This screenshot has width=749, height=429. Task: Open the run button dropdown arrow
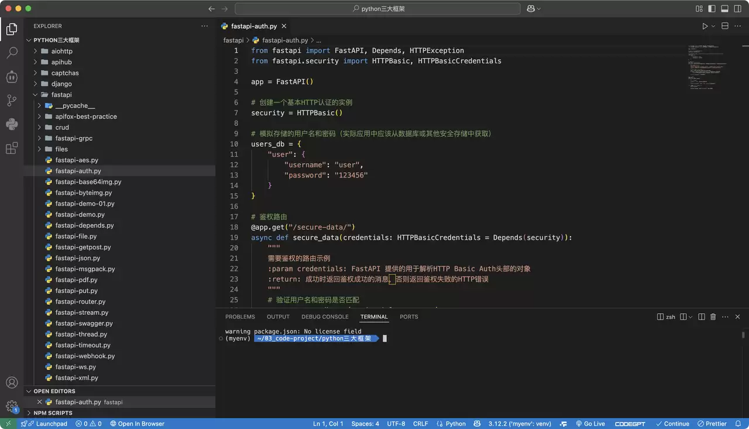click(x=713, y=26)
